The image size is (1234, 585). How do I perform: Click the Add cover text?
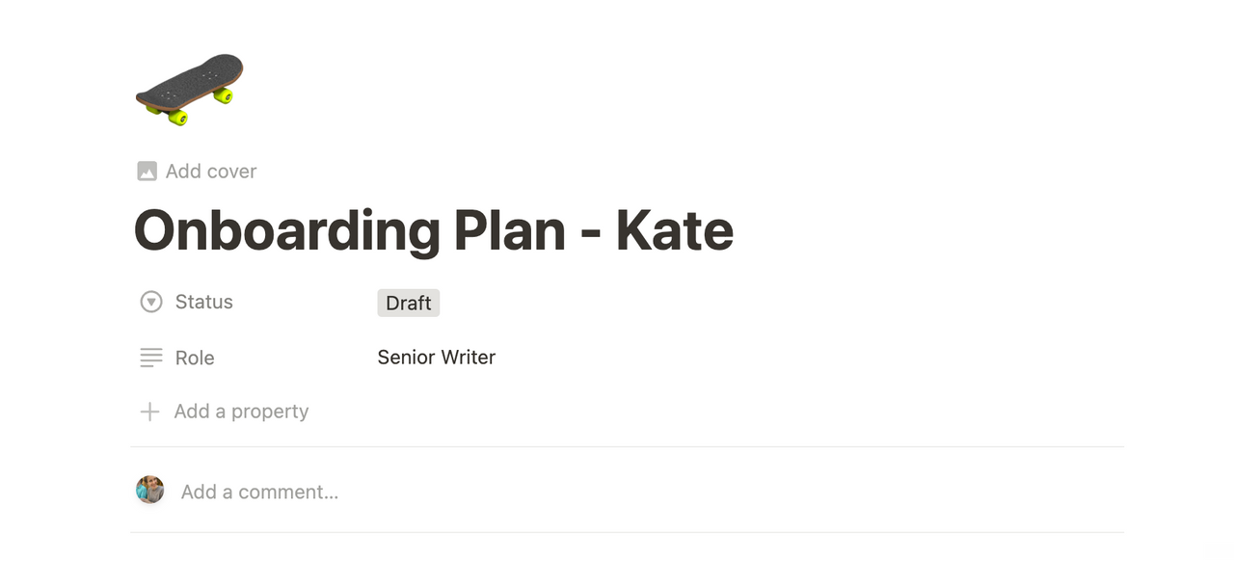tap(211, 172)
